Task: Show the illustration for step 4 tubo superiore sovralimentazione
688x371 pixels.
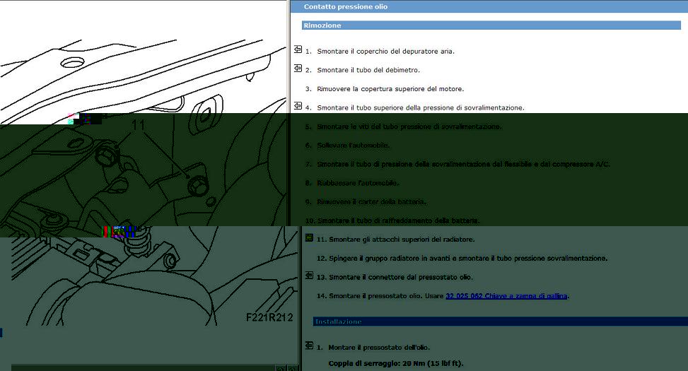Action: [298, 106]
